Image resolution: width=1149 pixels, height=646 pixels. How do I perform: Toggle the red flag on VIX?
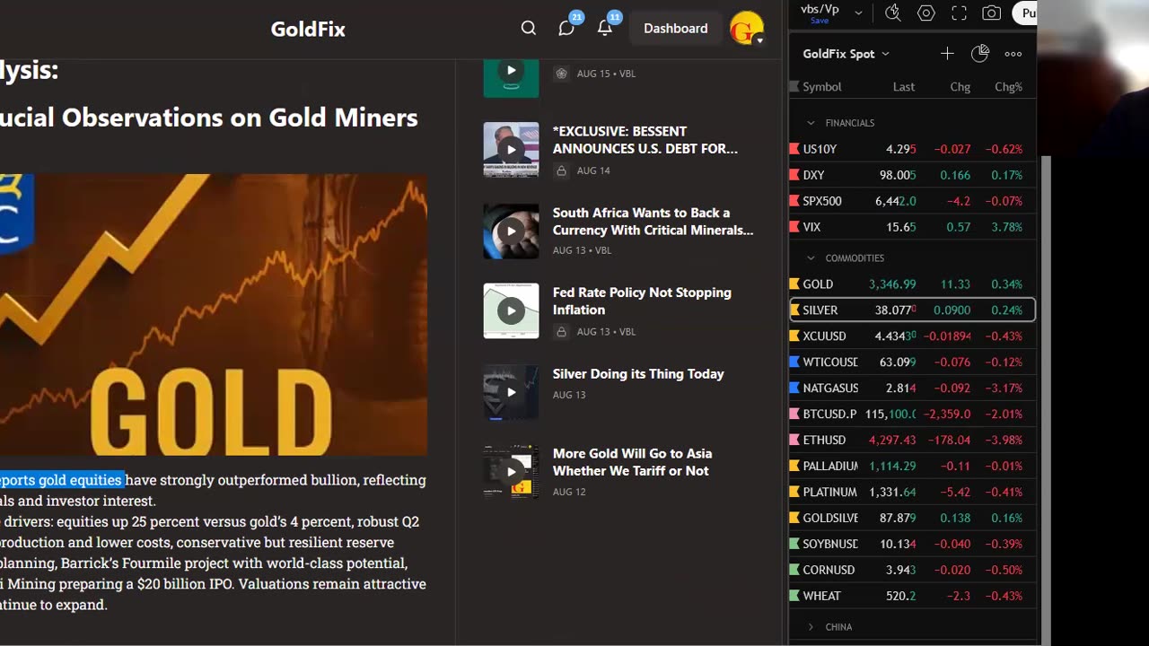coord(794,227)
